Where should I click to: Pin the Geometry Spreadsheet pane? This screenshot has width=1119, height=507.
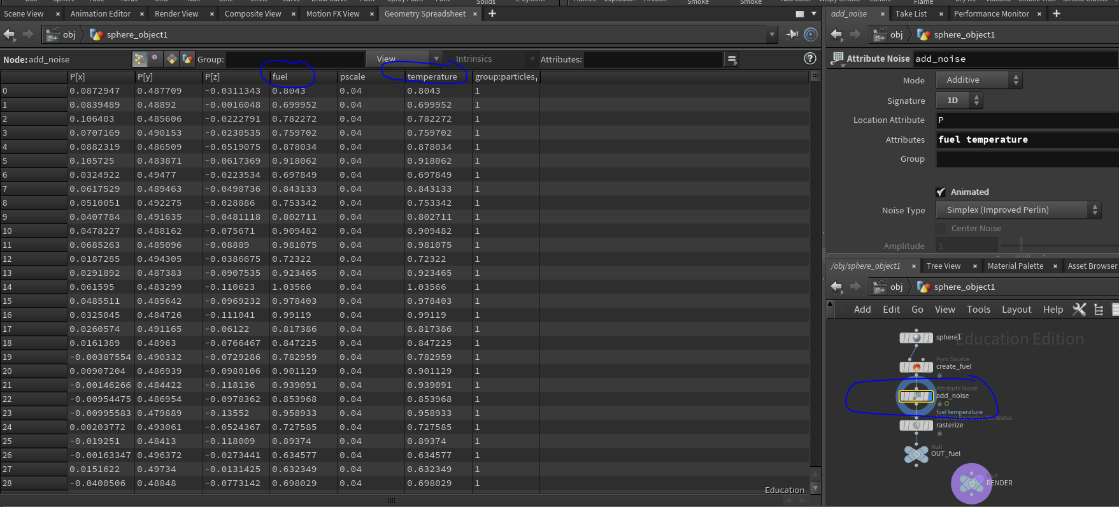pos(792,34)
